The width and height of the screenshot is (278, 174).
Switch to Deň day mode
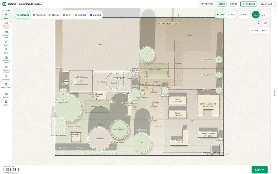tap(220, 14)
